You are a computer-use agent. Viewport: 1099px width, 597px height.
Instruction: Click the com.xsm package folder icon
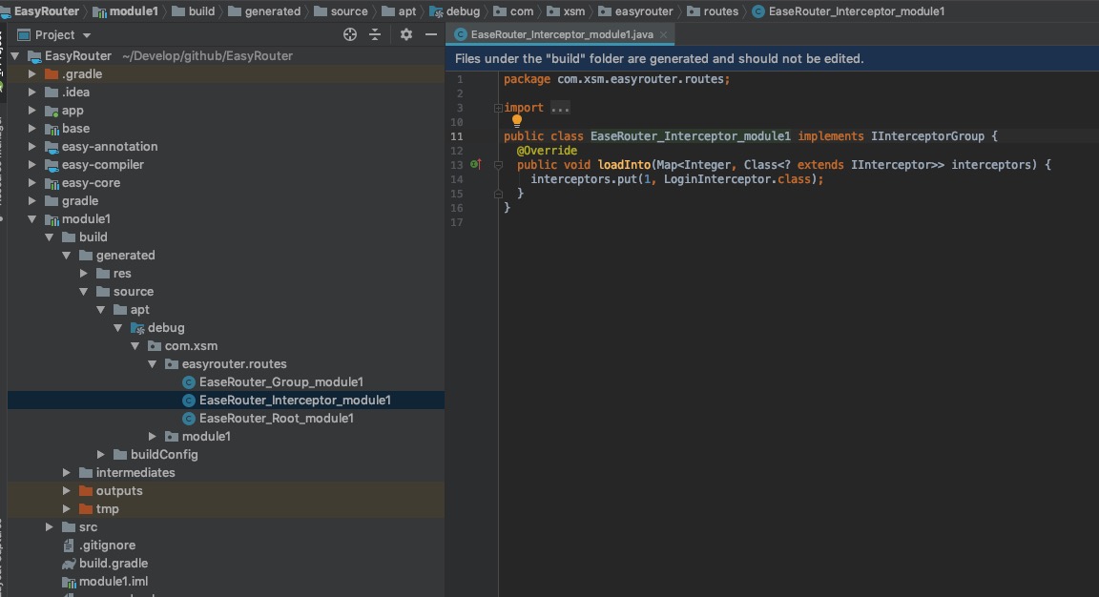155,346
